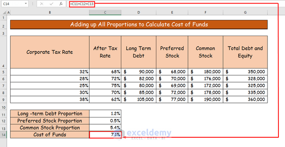
Task: Open the Name Box dropdown arrow
Action: (26, 4)
